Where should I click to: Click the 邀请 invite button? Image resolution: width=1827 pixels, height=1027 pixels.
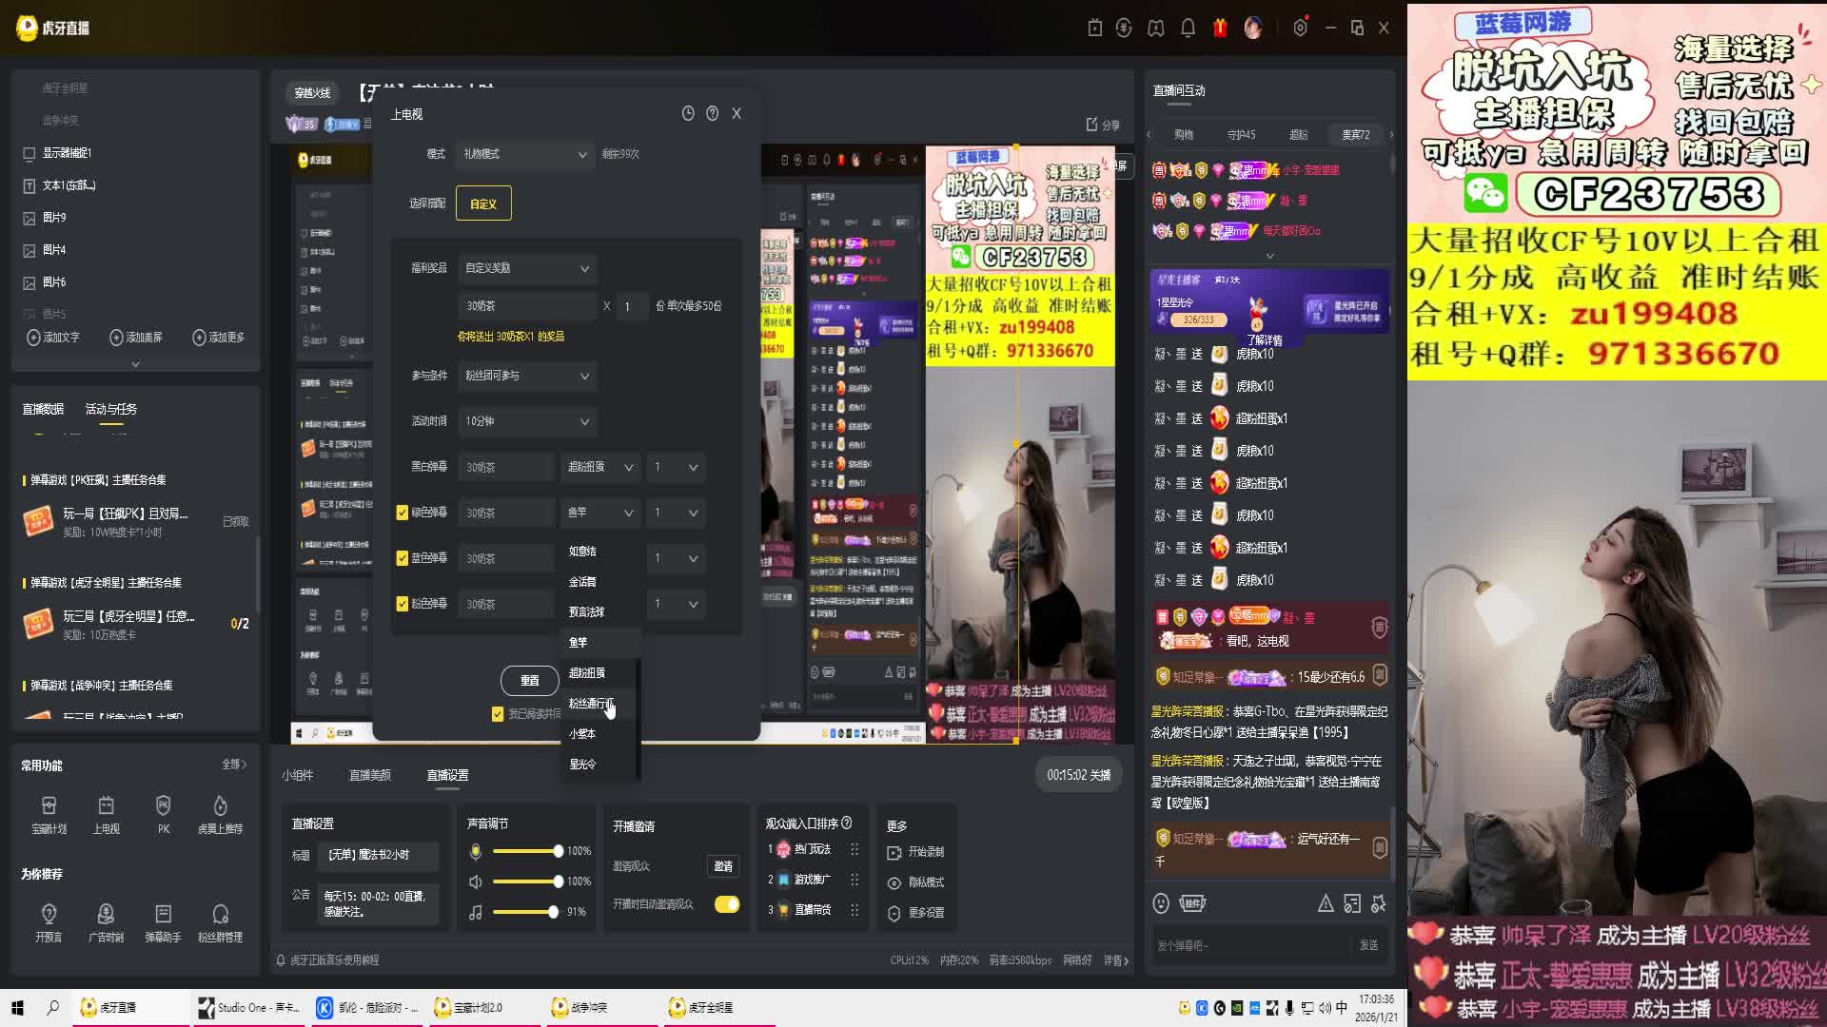[x=723, y=866]
